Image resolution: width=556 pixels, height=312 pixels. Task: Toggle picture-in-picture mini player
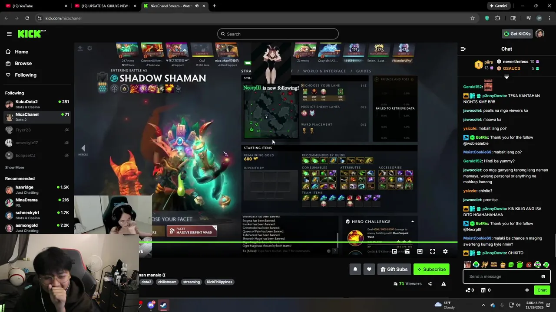[x=394, y=251]
